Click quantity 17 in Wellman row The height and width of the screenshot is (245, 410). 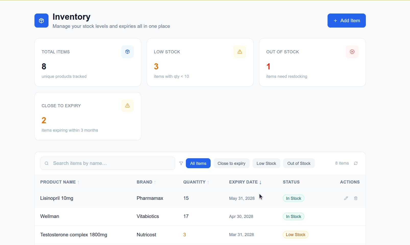[x=186, y=216]
